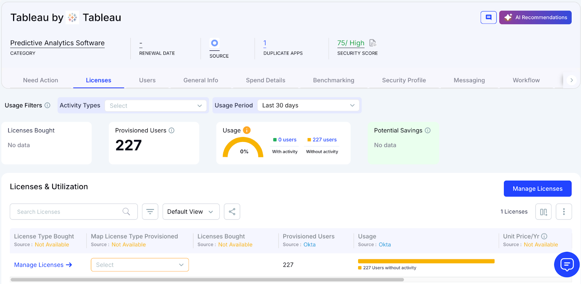Click the large 227 Provisioned Users number
The width and height of the screenshot is (581, 284).
[129, 146]
